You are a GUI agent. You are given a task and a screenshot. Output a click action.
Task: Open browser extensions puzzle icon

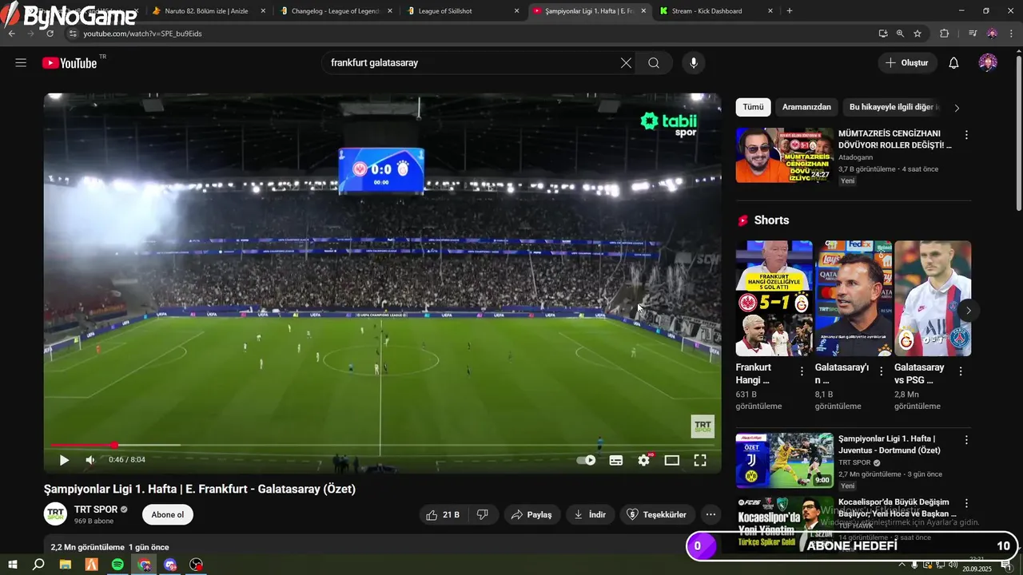point(944,34)
